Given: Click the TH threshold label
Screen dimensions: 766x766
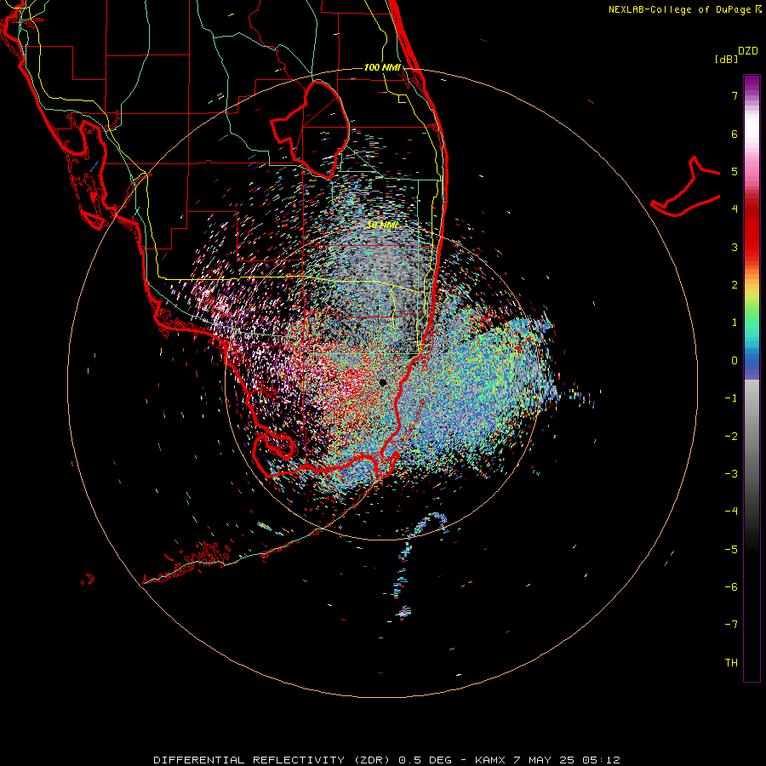Looking at the screenshot, I should pyautogui.click(x=731, y=663).
